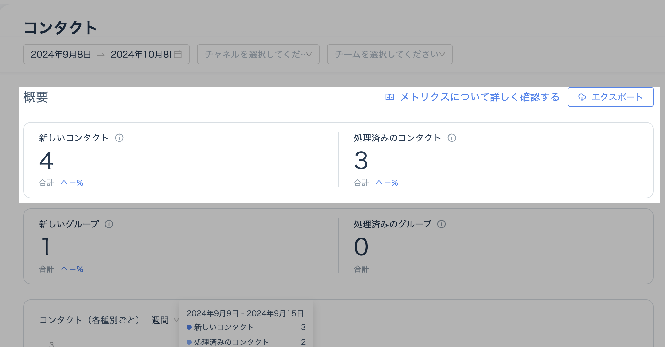Click 新しいコンタクト blue legend dot in tooltip
Screen dimensions: 665x347
189,327
